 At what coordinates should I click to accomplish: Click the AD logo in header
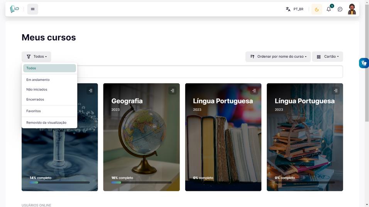tap(14, 9)
